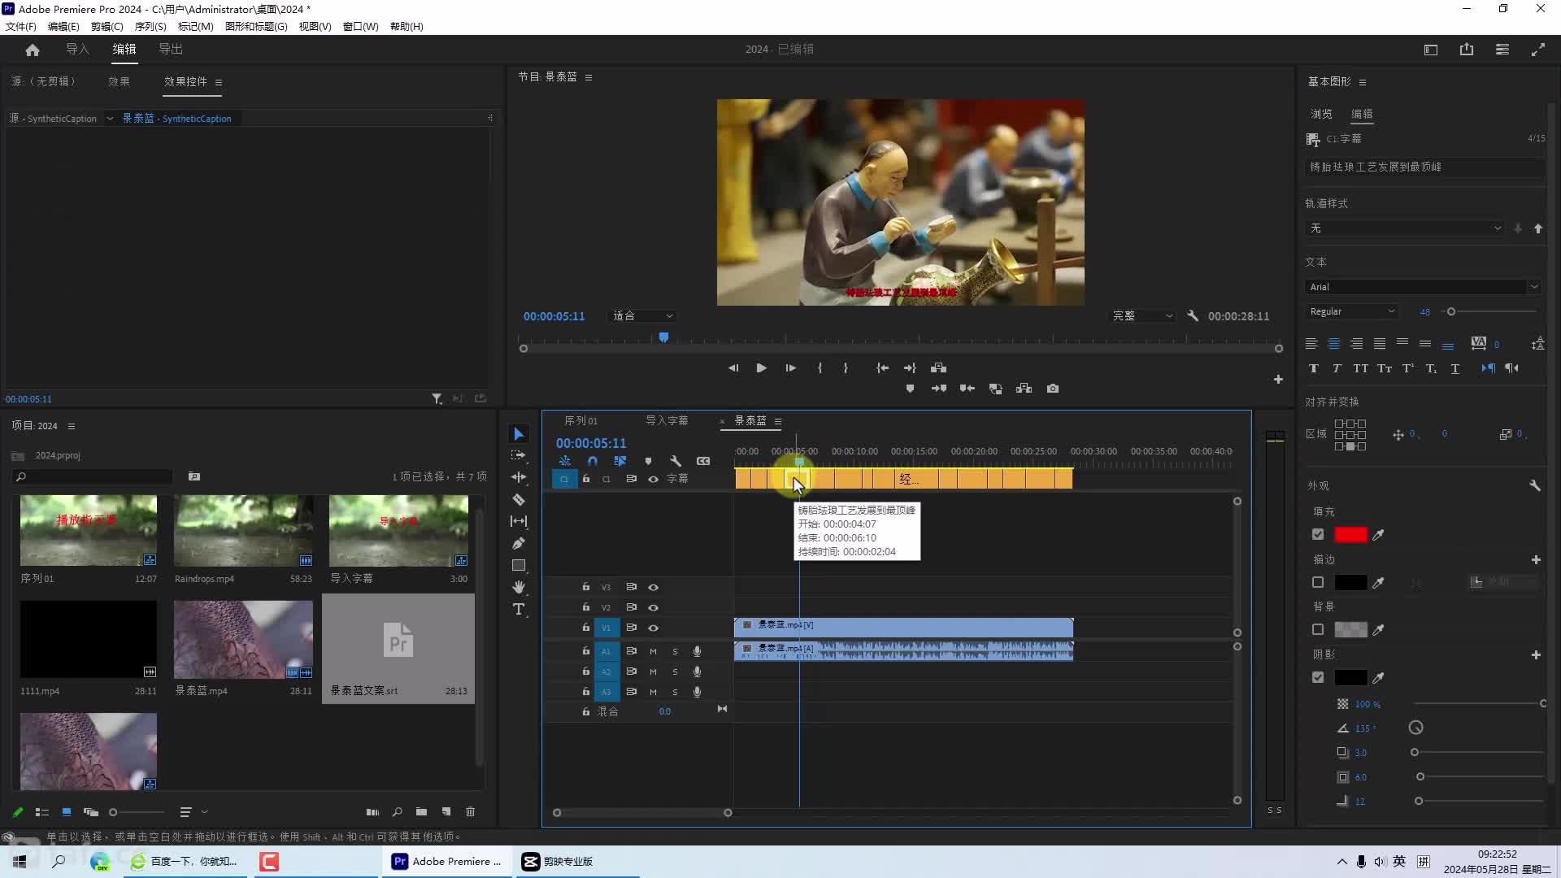Select the Pen tool

click(519, 543)
